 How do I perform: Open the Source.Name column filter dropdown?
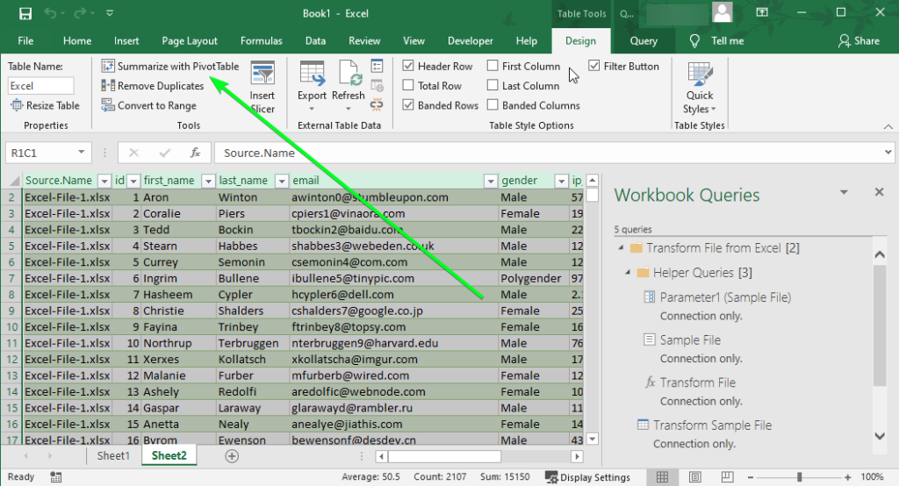104,181
